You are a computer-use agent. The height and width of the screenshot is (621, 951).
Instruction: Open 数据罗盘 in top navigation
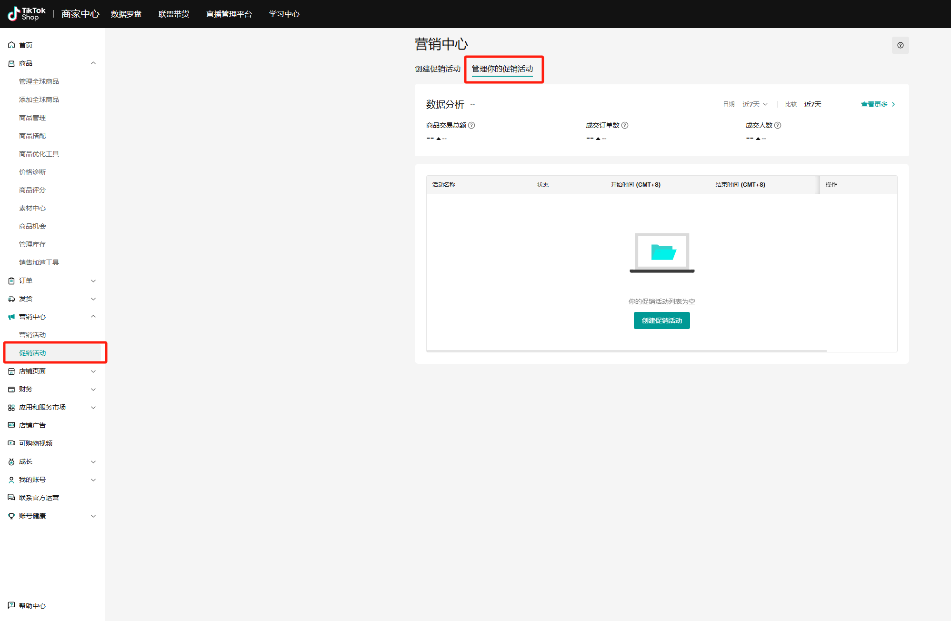click(x=126, y=14)
